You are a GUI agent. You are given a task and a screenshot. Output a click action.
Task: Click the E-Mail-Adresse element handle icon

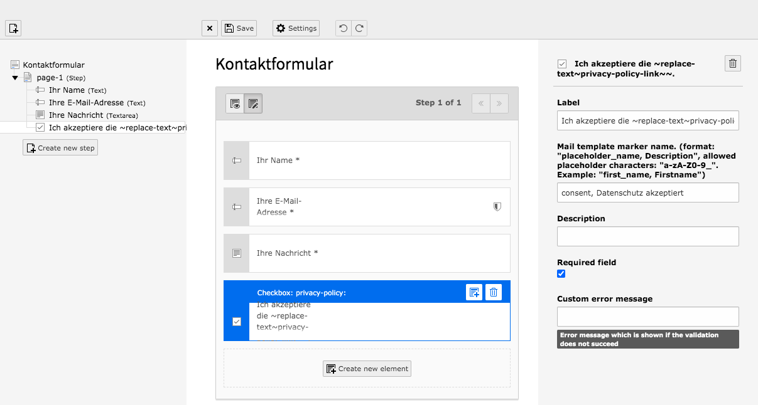point(237,207)
